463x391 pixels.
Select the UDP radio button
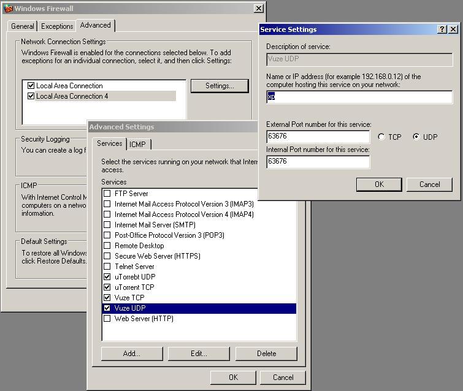(416, 137)
